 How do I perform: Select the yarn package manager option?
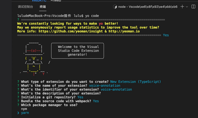[x=25, y=113]
